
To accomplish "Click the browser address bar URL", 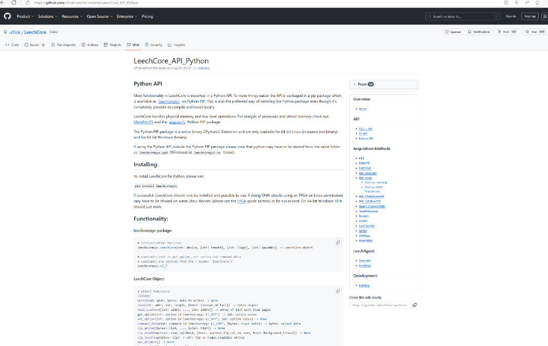I will [x=86, y=3].
